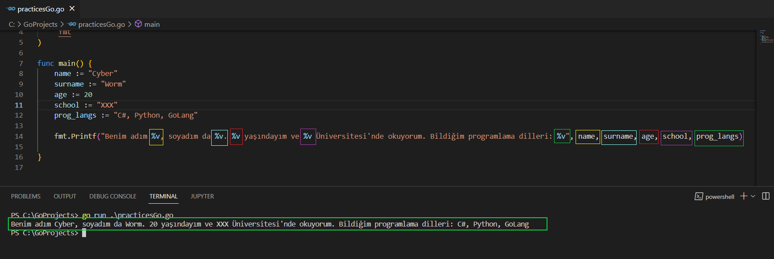
Task: Open the terminal launch profile dropdown chevron
Action: click(x=753, y=196)
